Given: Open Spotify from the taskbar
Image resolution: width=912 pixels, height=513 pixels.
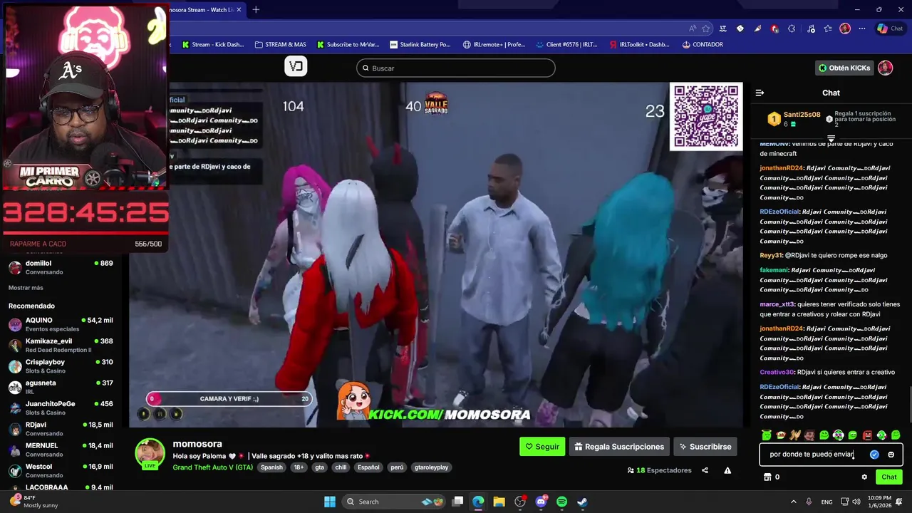Looking at the screenshot, I should point(561,502).
